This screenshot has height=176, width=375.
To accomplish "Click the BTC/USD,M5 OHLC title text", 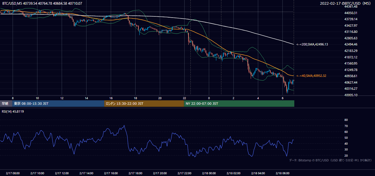I will click(42, 4).
